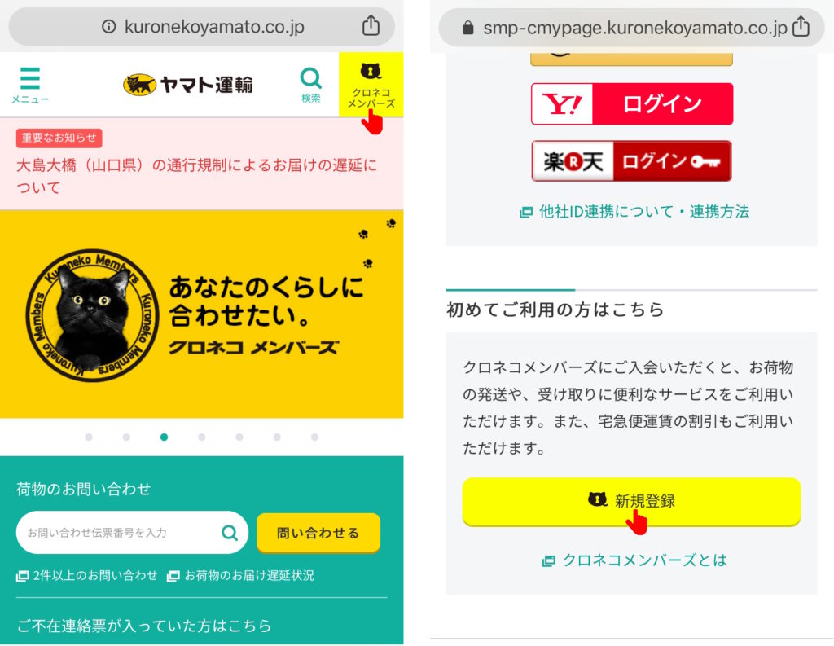834x646 pixels.
Task: Select the fourth carousel dot
Action: point(202,437)
